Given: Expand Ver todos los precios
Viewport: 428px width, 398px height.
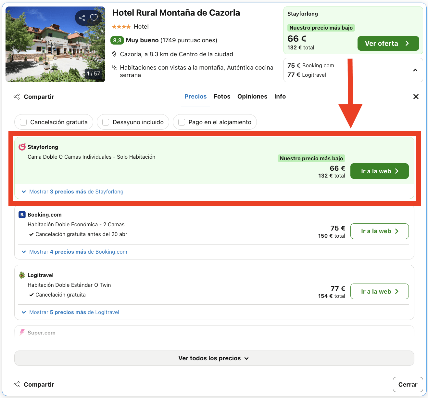Looking at the screenshot, I should point(214,358).
